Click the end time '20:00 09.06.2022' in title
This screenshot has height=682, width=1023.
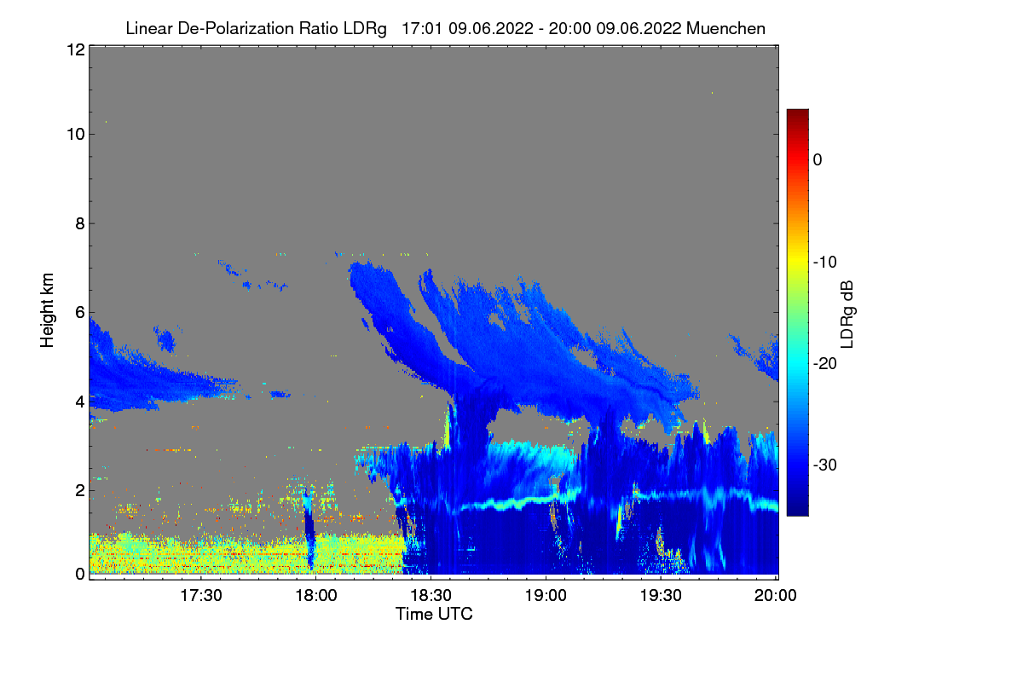point(614,28)
